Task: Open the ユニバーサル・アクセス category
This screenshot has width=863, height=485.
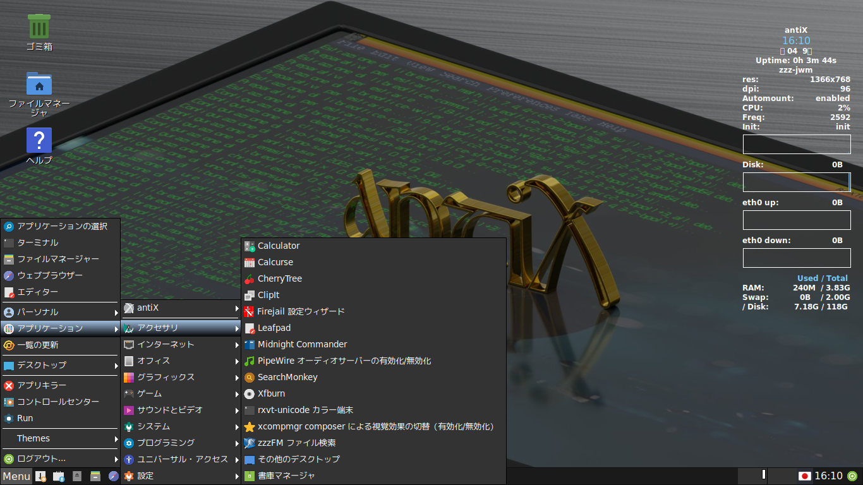Action: 181,459
